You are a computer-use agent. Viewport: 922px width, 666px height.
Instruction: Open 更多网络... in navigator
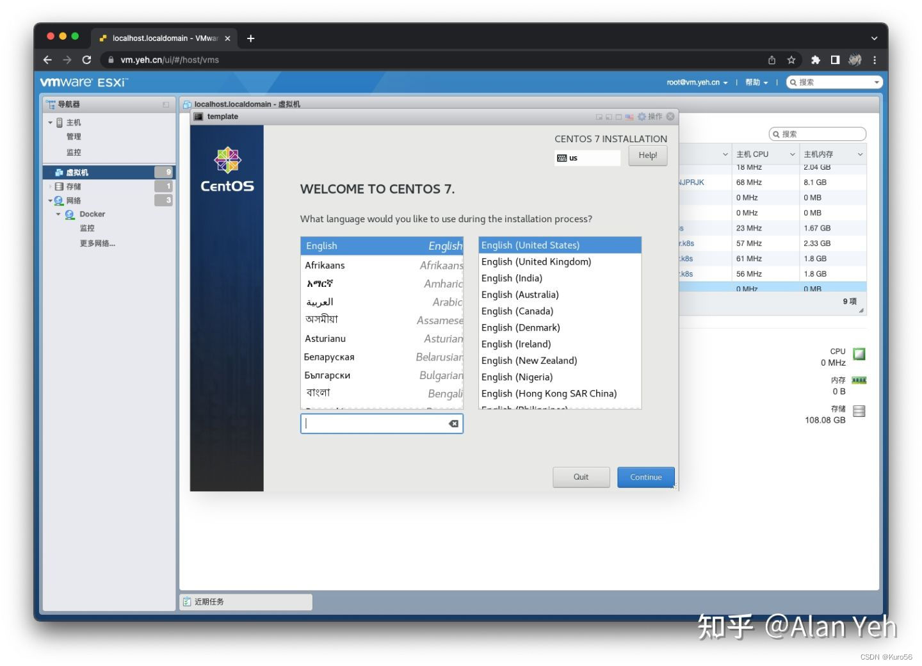tap(97, 243)
